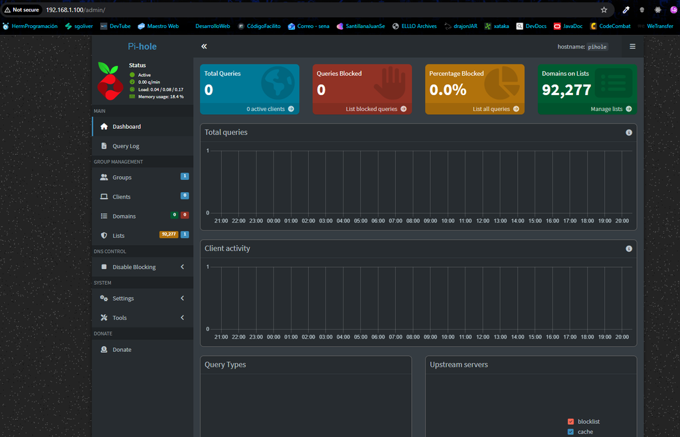Open the Dashboard page

coord(143,127)
